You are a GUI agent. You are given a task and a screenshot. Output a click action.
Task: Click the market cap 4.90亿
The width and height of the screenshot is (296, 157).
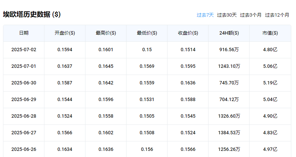point(270,116)
